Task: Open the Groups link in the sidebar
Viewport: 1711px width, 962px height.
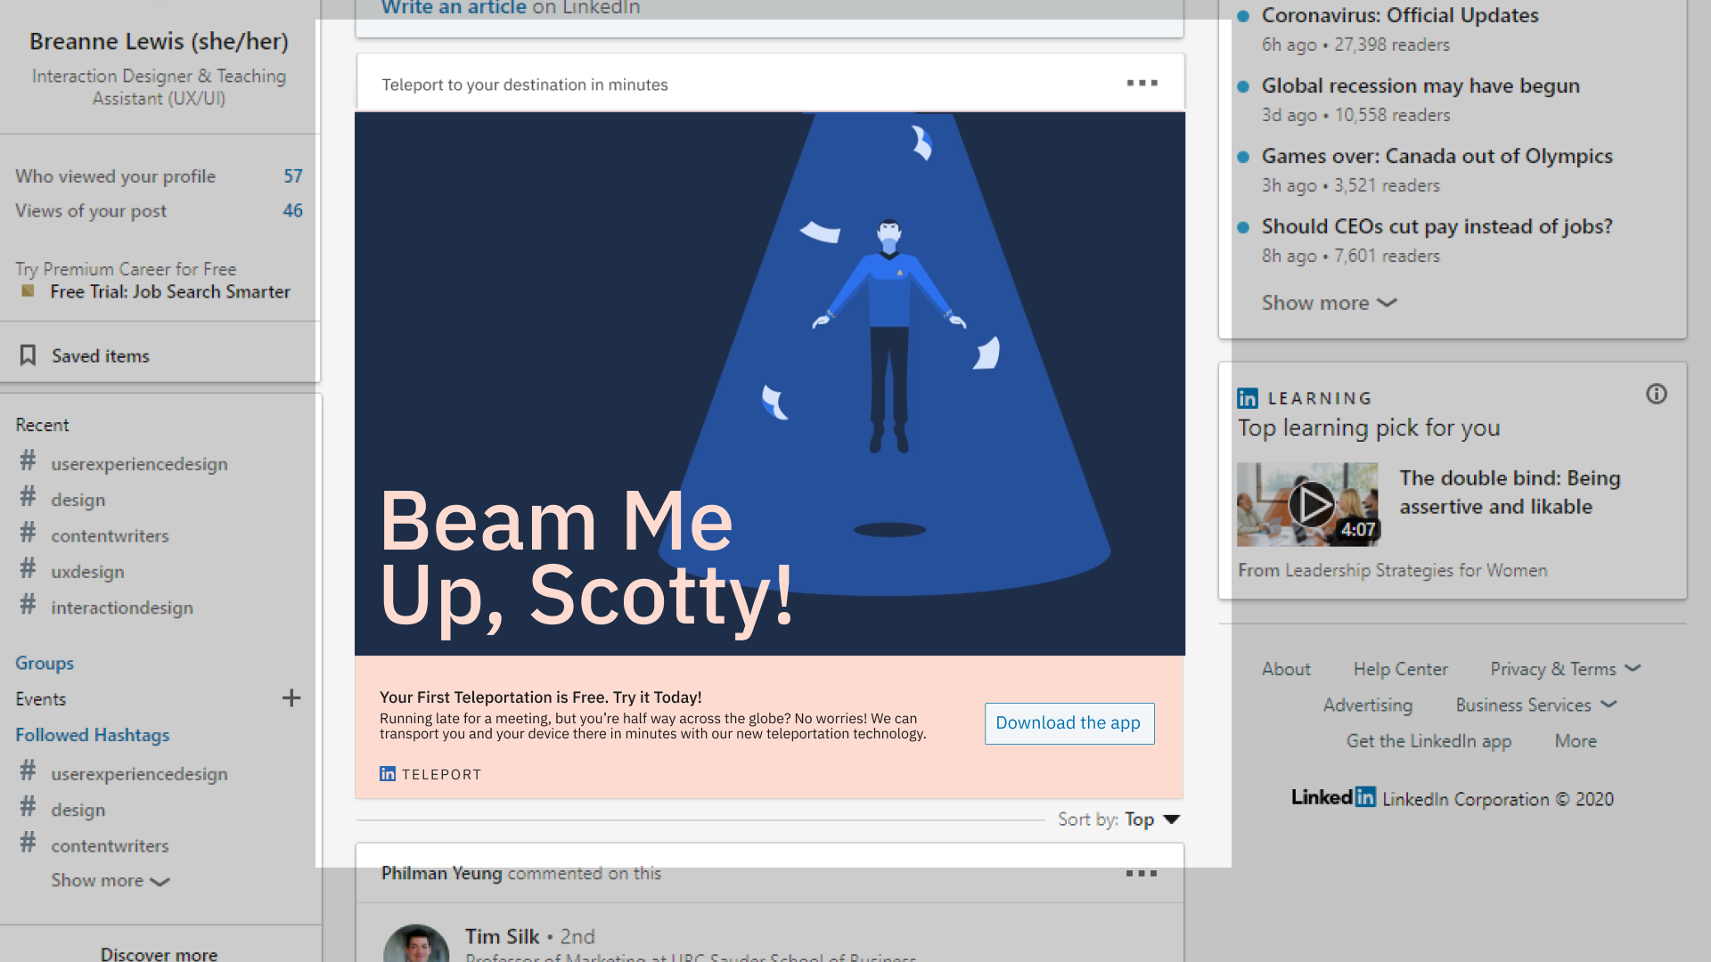Action: 45,663
